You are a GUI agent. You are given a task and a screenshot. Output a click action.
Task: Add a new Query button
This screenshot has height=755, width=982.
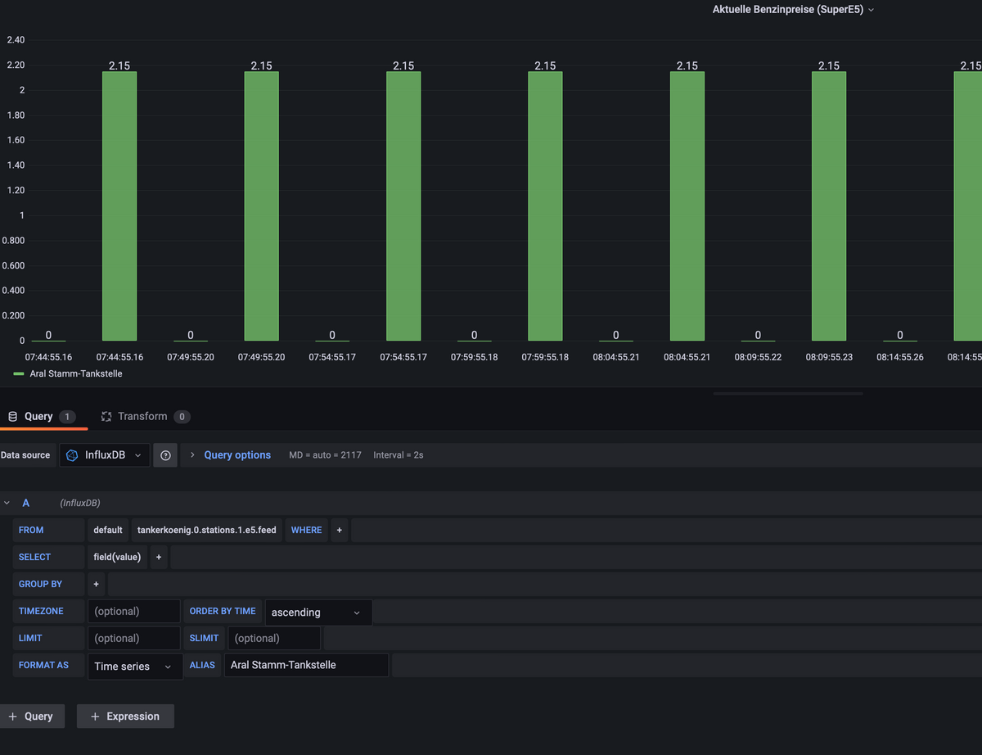click(x=32, y=716)
